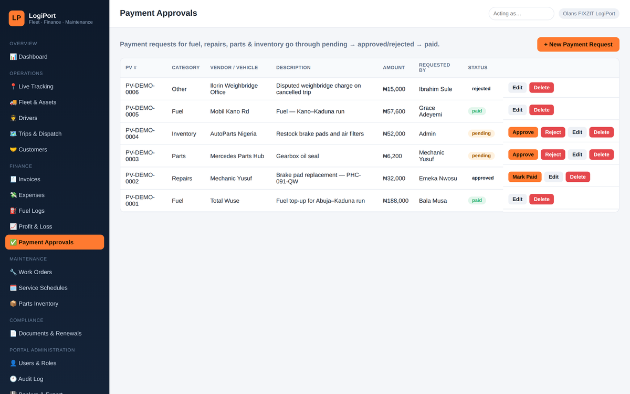630x394 pixels.
Task: Delete the PV-DEMO-0006 row
Action: pyautogui.click(x=541, y=88)
